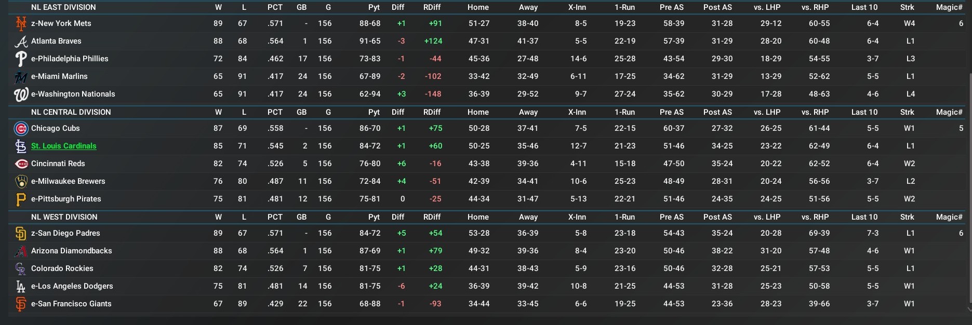The width and height of the screenshot is (972, 325).
Task: Click the Philadelphia Phillies logo icon
Action: click(x=21, y=59)
